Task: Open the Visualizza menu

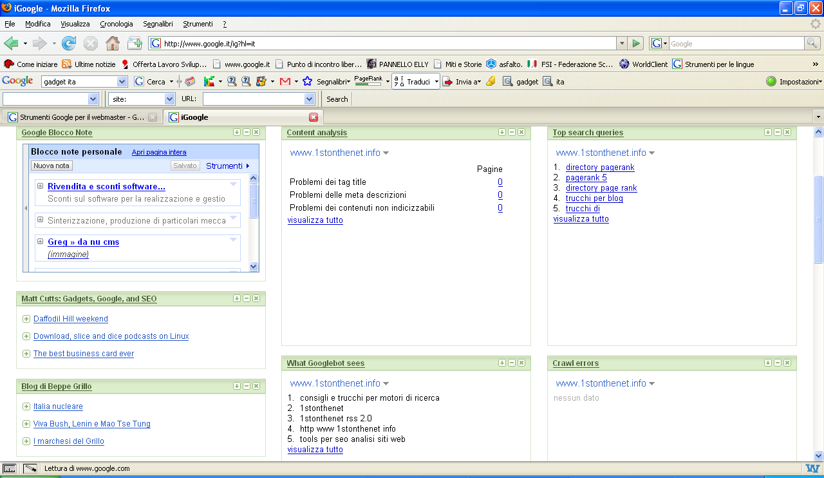Action: click(x=75, y=24)
